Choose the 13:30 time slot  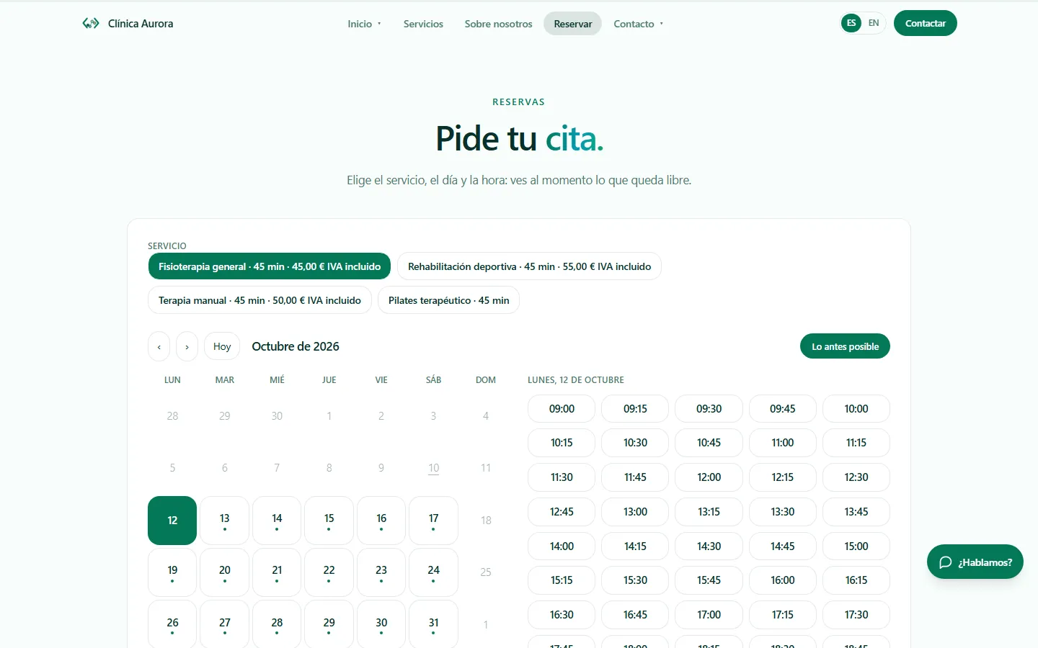(783, 512)
